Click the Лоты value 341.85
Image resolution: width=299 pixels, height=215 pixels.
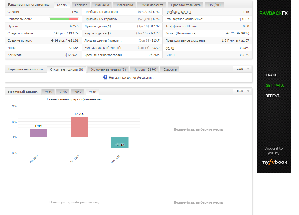point(74,48)
